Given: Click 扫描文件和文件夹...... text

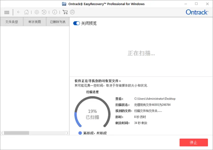Looking at the screenshot, I should point(148,111).
